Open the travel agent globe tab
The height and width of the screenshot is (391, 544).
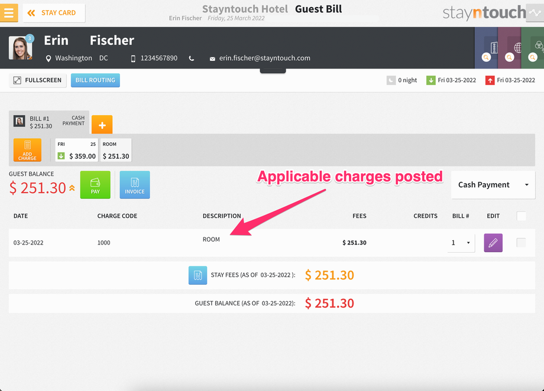pos(509,48)
